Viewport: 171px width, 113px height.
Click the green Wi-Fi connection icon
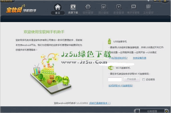(111, 68)
